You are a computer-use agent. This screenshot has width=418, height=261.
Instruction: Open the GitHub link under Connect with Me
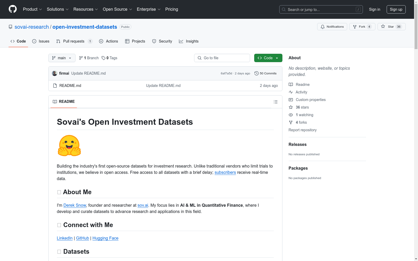[83, 238]
